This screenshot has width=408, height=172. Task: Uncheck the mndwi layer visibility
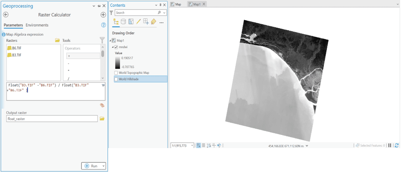click(116, 47)
